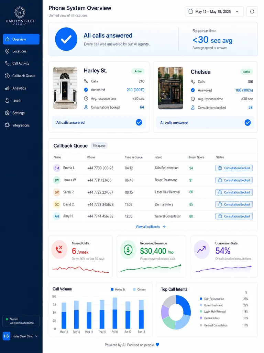Click Chelsea Answered check icon
264x353 pixels.
(193, 90)
